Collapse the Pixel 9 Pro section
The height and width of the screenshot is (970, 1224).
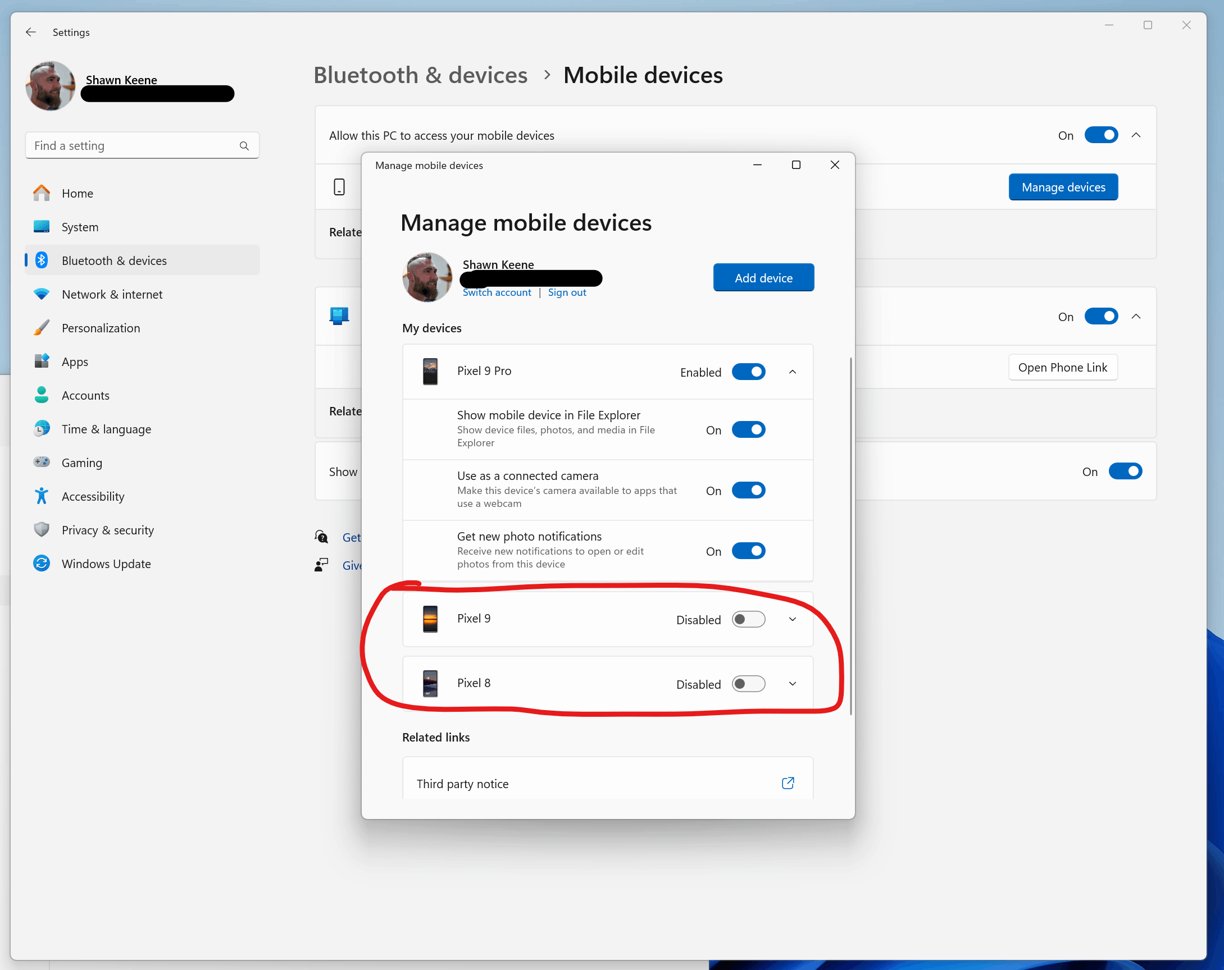pyautogui.click(x=793, y=372)
